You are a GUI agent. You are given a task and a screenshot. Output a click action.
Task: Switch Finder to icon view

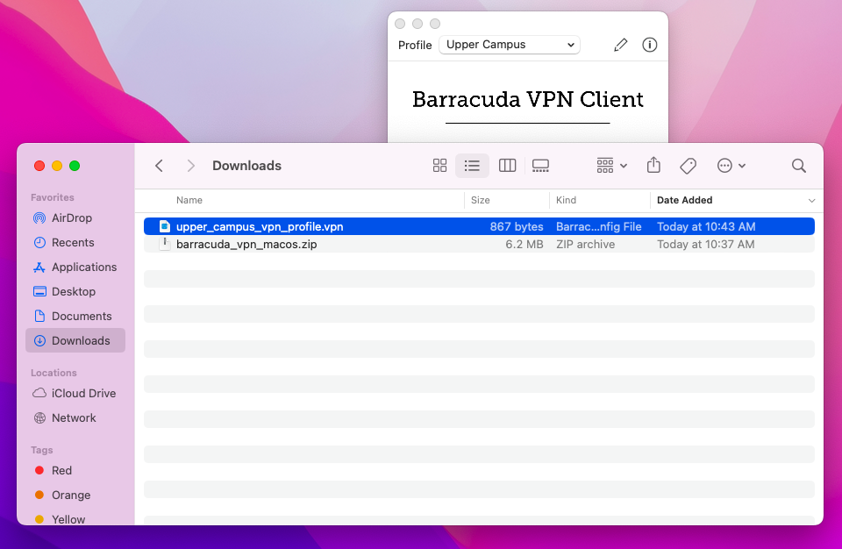click(439, 166)
